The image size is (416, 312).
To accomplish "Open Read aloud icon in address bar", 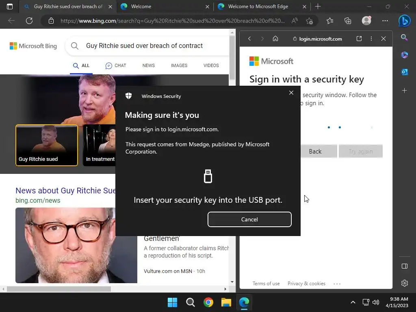I will point(295,21).
